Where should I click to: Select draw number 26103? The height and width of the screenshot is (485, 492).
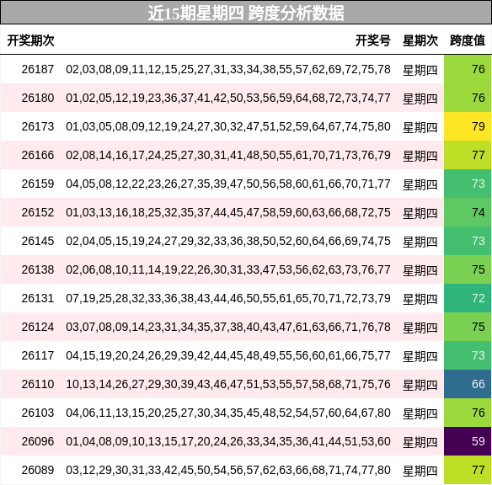tap(38, 413)
